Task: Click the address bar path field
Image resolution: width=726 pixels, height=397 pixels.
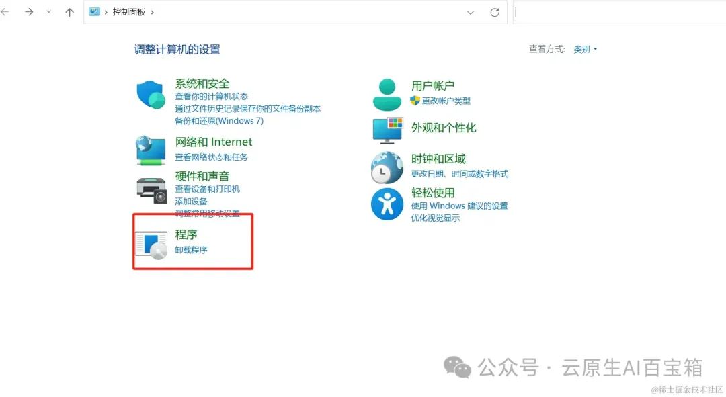Action: [295, 13]
